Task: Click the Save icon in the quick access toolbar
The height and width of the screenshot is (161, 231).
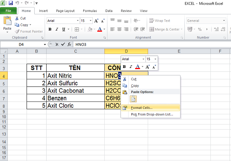Action: 10,3
